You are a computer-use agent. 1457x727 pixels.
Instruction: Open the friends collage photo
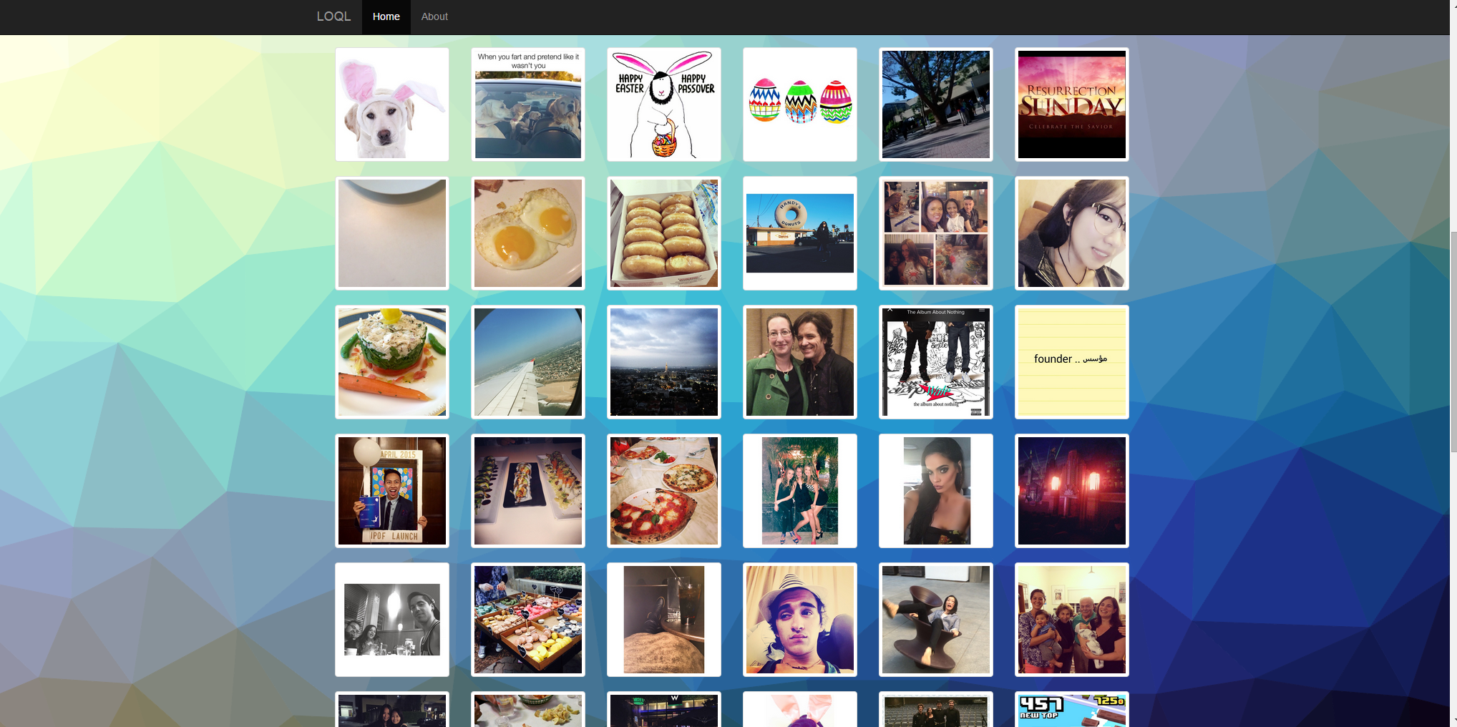tap(936, 233)
